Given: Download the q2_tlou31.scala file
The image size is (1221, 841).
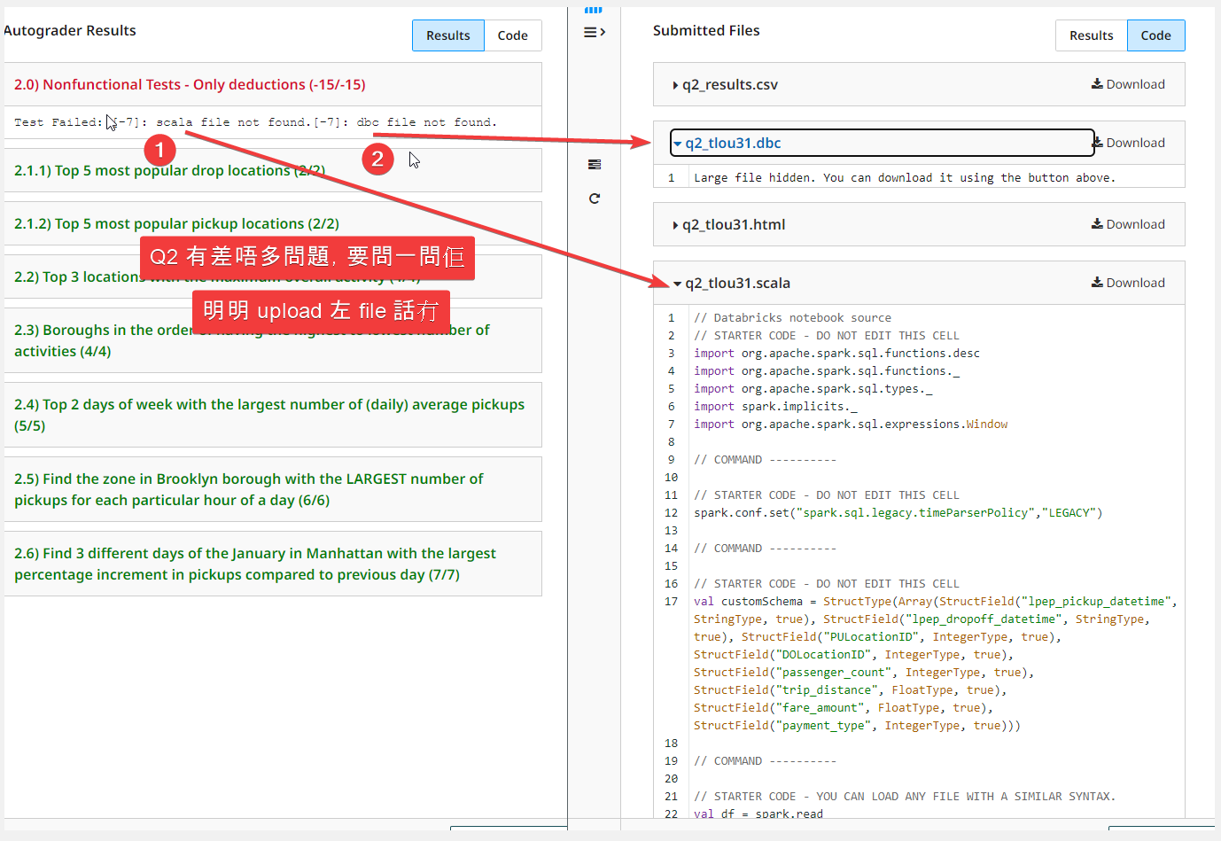Looking at the screenshot, I should 1128,283.
